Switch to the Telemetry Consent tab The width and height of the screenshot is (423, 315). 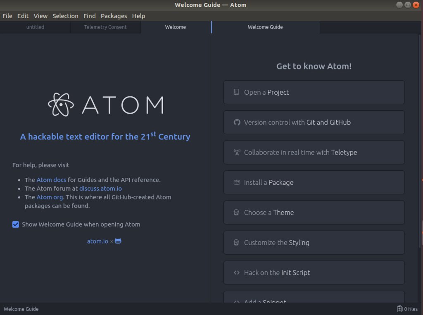pos(105,27)
